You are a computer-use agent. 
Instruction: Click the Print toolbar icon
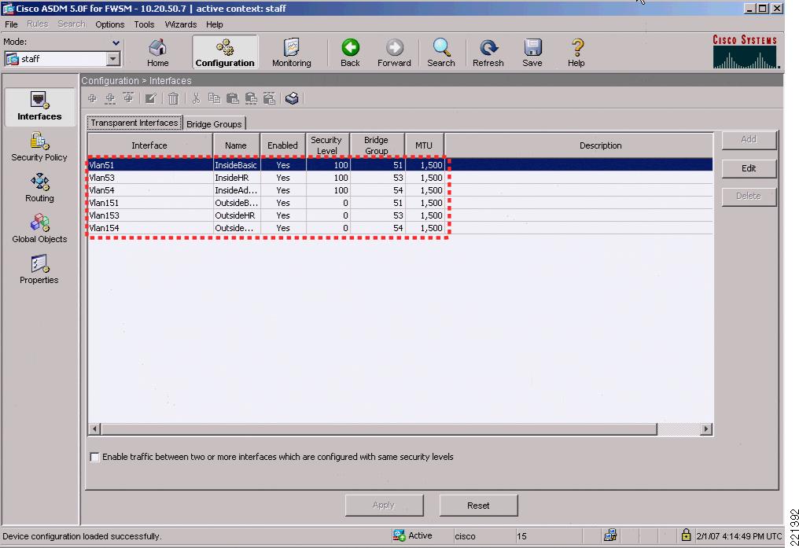pos(292,98)
